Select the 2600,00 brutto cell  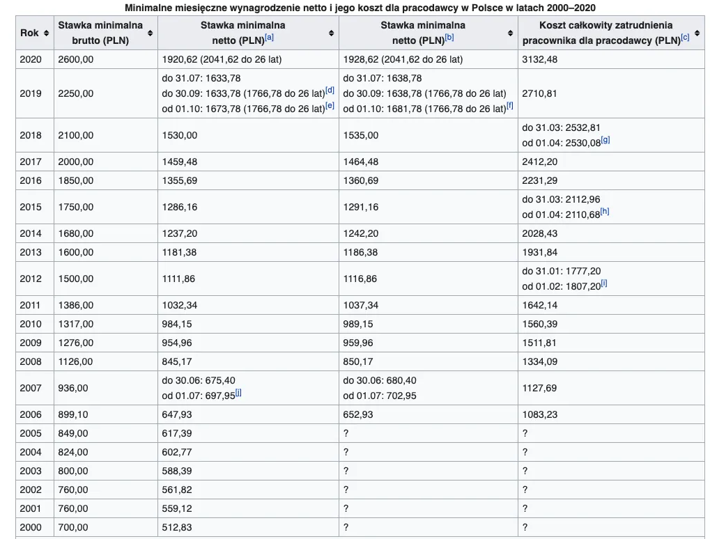tap(75, 60)
